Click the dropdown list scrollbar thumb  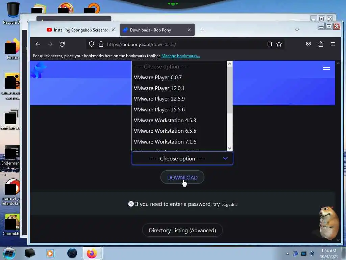(x=229, y=90)
